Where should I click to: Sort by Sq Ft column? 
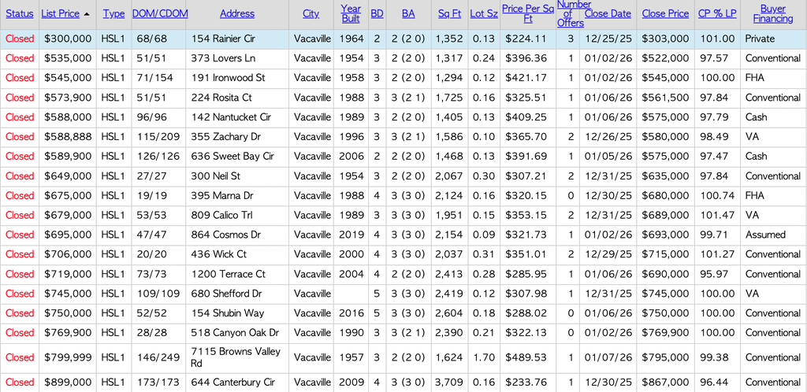(449, 14)
